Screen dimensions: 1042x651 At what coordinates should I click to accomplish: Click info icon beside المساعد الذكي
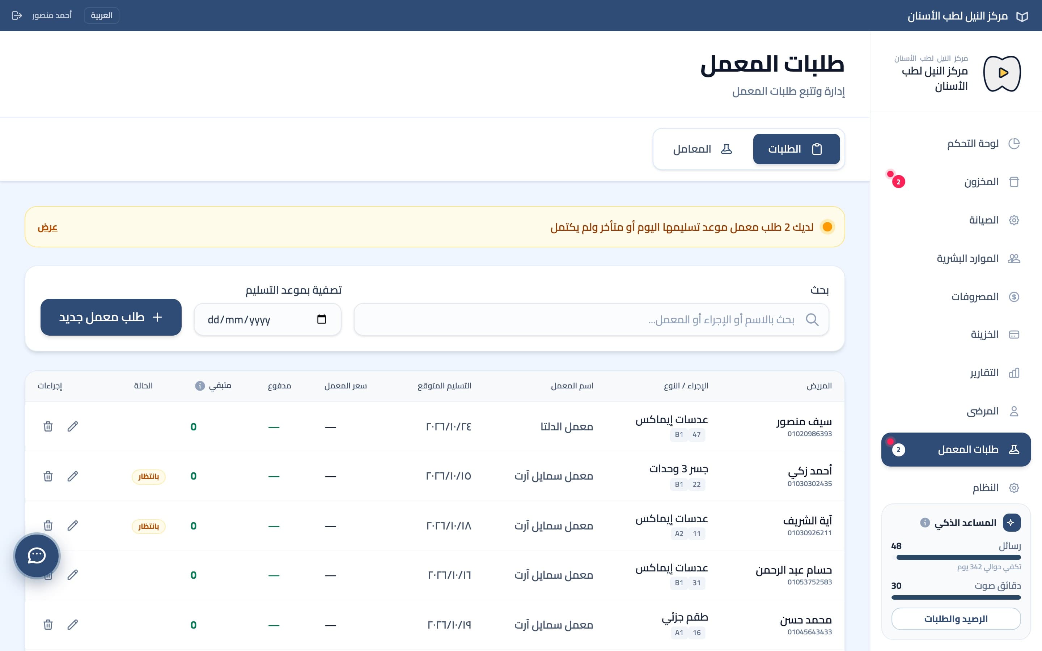point(925,523)
